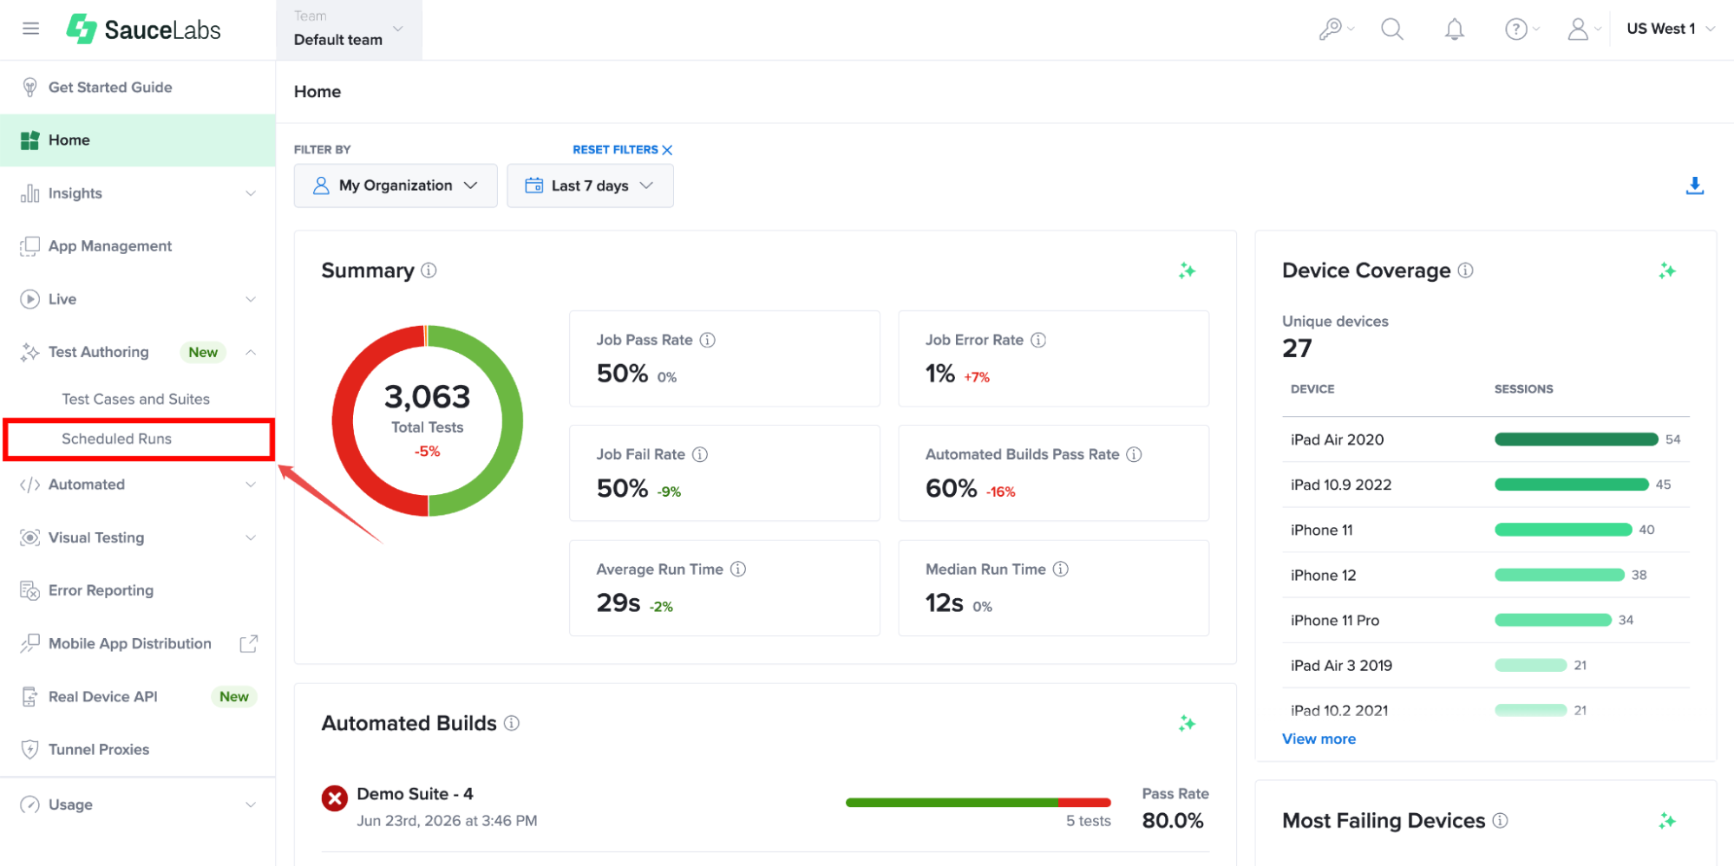Collapse the Test Authoring section
This screenshot has height=866, width=1734.
(x=251, y=352)
